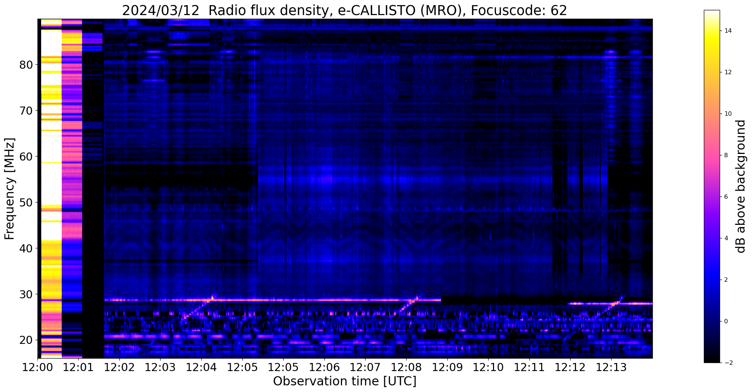This screenshot has width=752, height=392.
Task: Select the bright horizontal 28 MHz emission line
Action: (312, 300)
